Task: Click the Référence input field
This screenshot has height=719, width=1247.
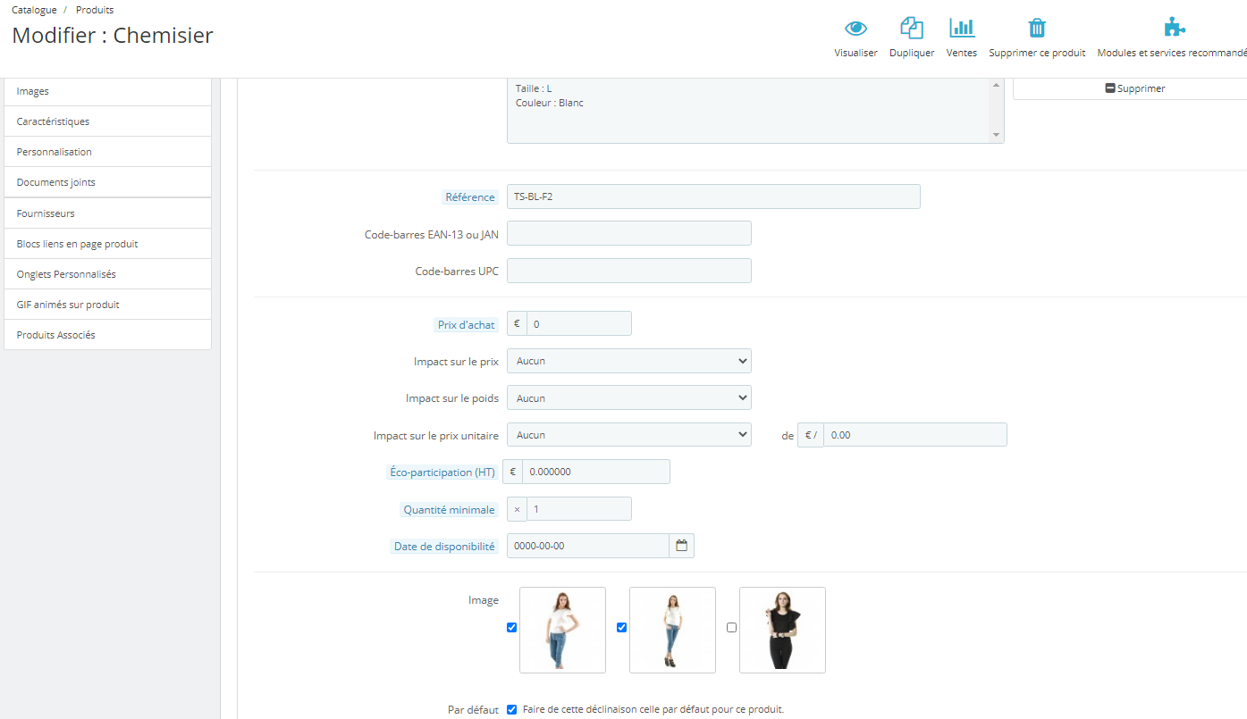Action: click(x=713, y=196)
